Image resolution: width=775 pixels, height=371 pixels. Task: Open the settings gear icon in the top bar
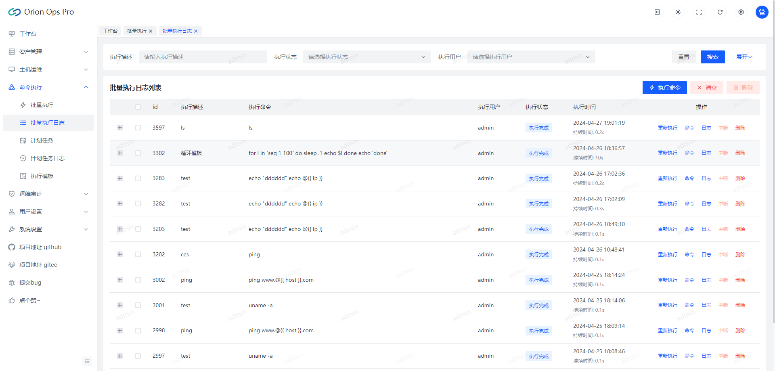coord(741,12)
